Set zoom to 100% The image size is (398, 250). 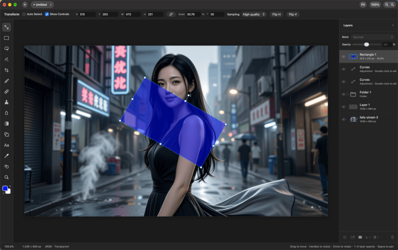pyautogui.click(x=375, y=4)
